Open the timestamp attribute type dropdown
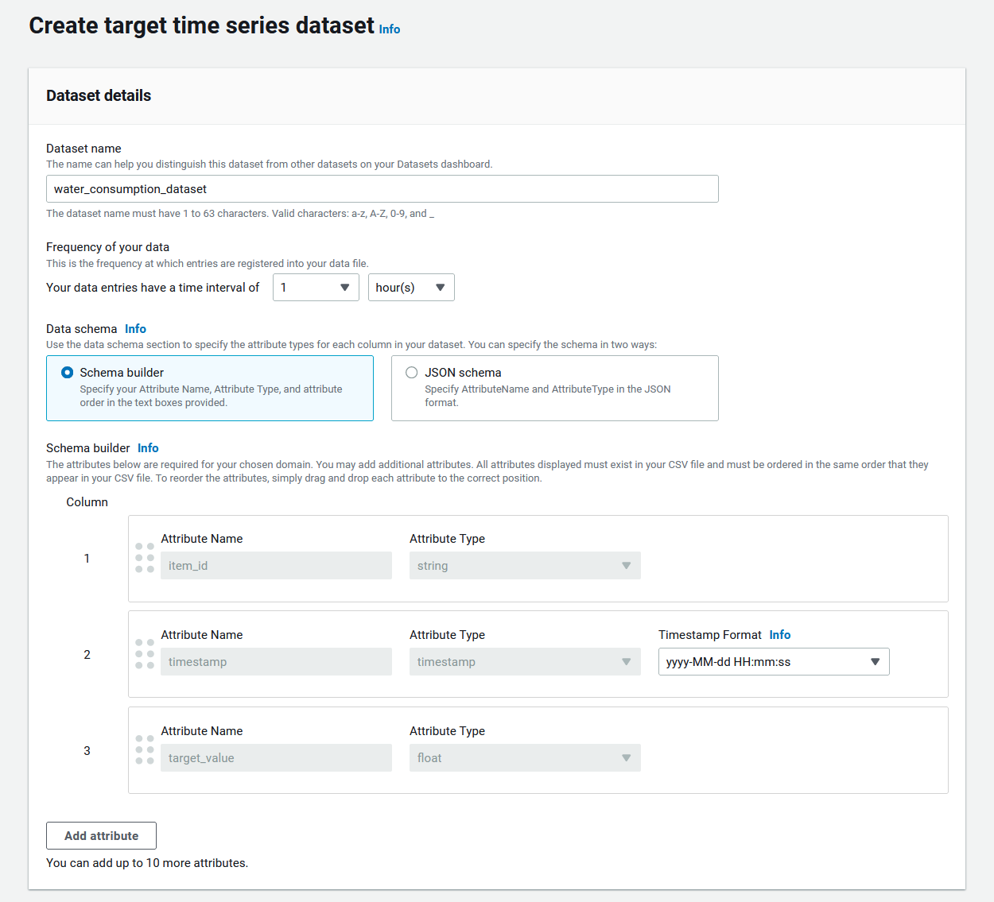This screenshot has height=902, width=994. click(525, 662)
